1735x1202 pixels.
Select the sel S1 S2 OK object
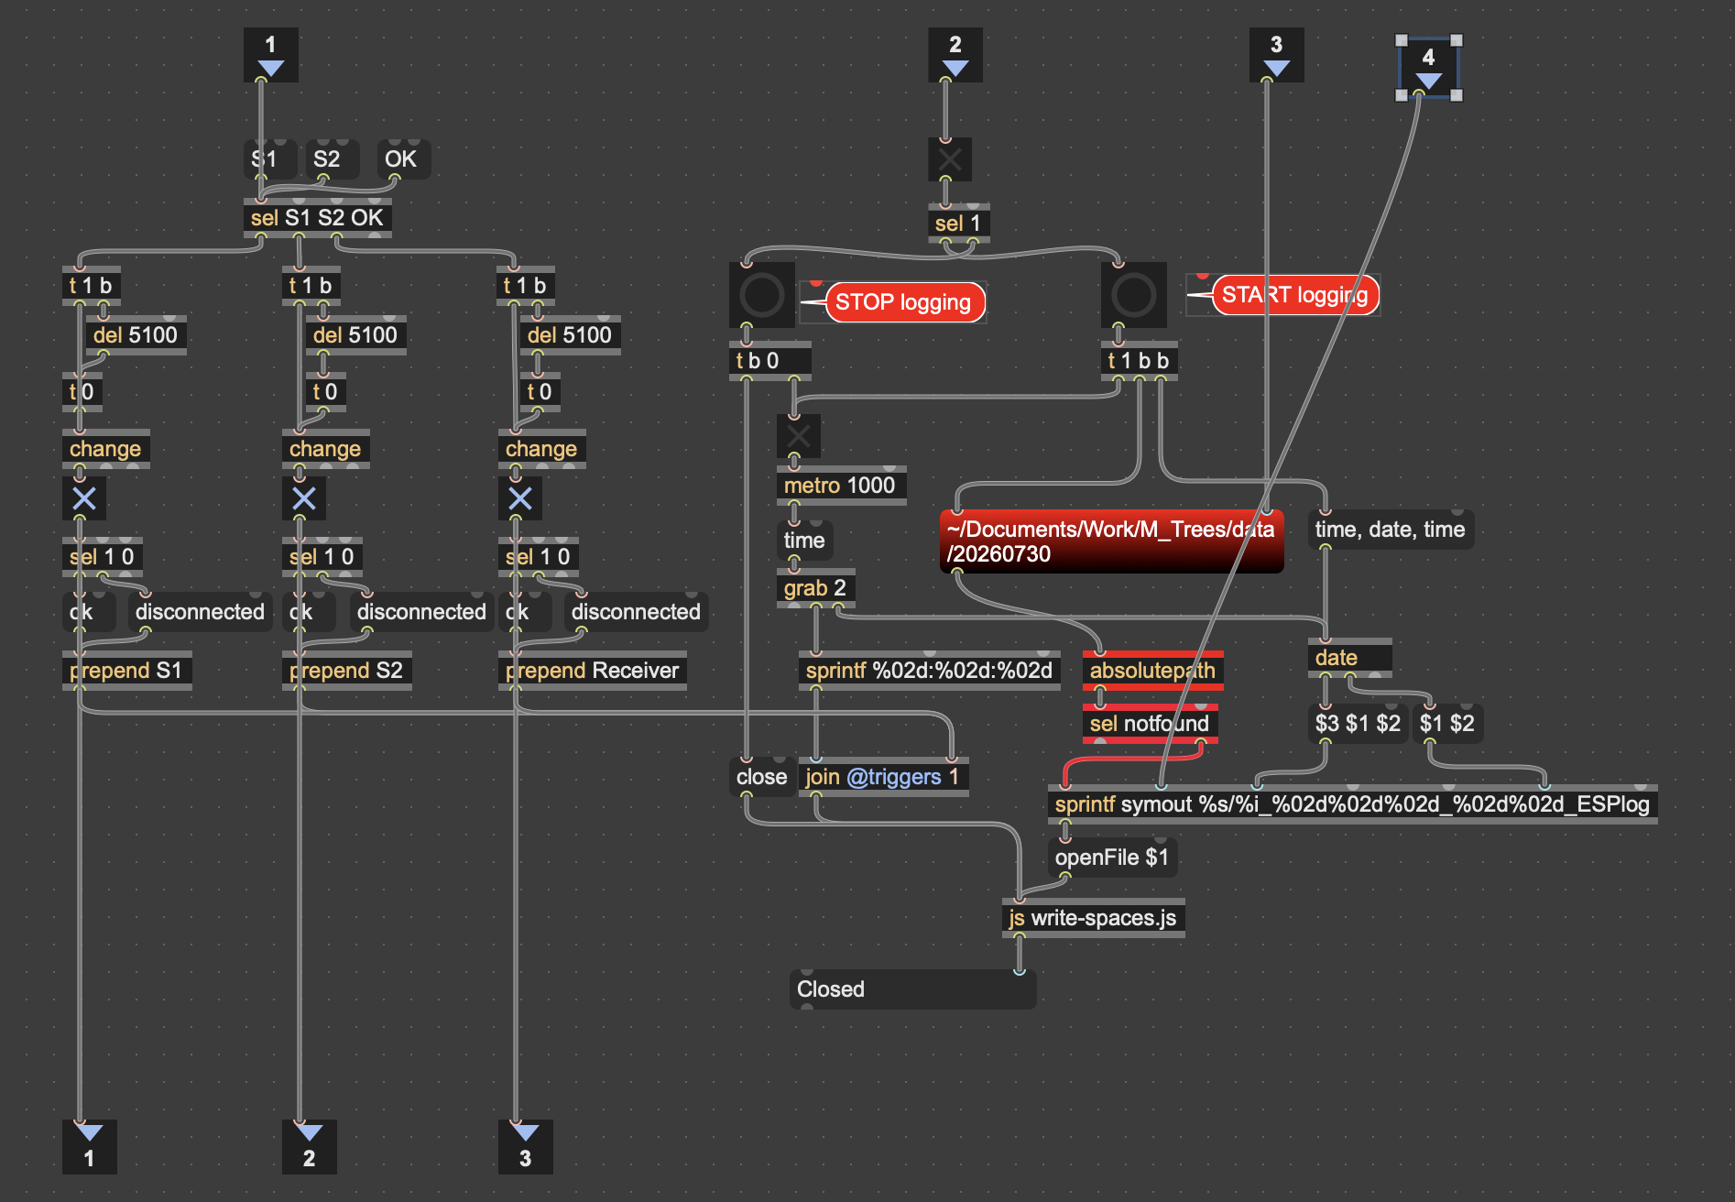coord(318,218)
